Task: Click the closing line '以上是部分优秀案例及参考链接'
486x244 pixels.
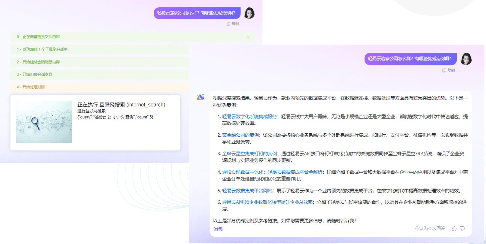Action: [x=284, y=221]
